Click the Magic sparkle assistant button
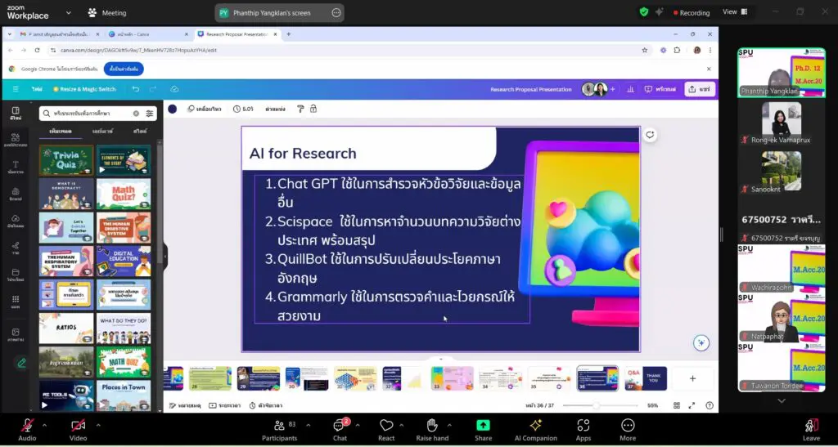 [701, 343]
